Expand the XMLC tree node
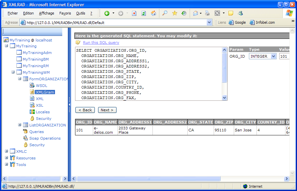This screenshot has width=297, height=191. [x=7, y=151]
